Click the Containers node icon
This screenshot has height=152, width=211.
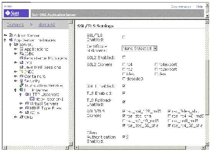pos(22,76)
